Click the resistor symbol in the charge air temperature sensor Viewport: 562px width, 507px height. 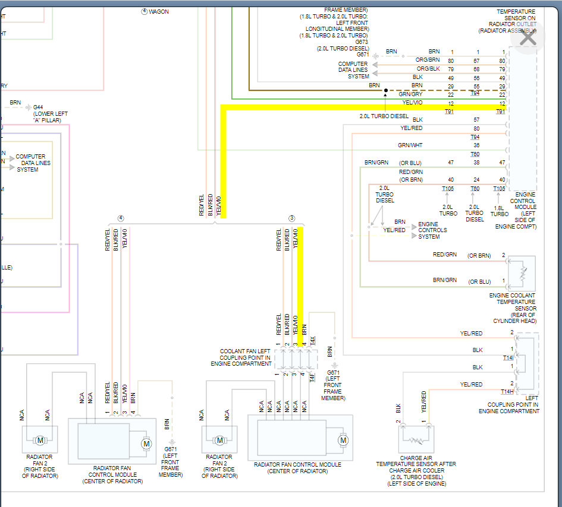tap(416, 441)
